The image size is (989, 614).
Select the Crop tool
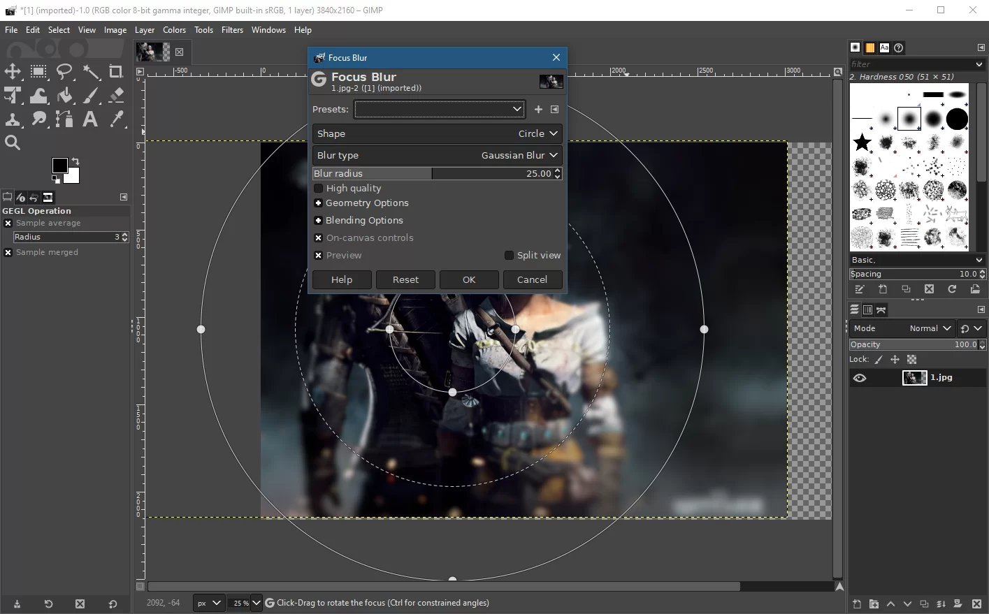(116, 72)
